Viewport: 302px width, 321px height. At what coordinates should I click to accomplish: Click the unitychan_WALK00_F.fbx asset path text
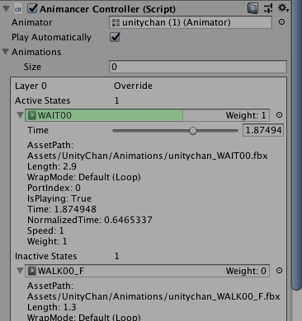pos(153,296)
